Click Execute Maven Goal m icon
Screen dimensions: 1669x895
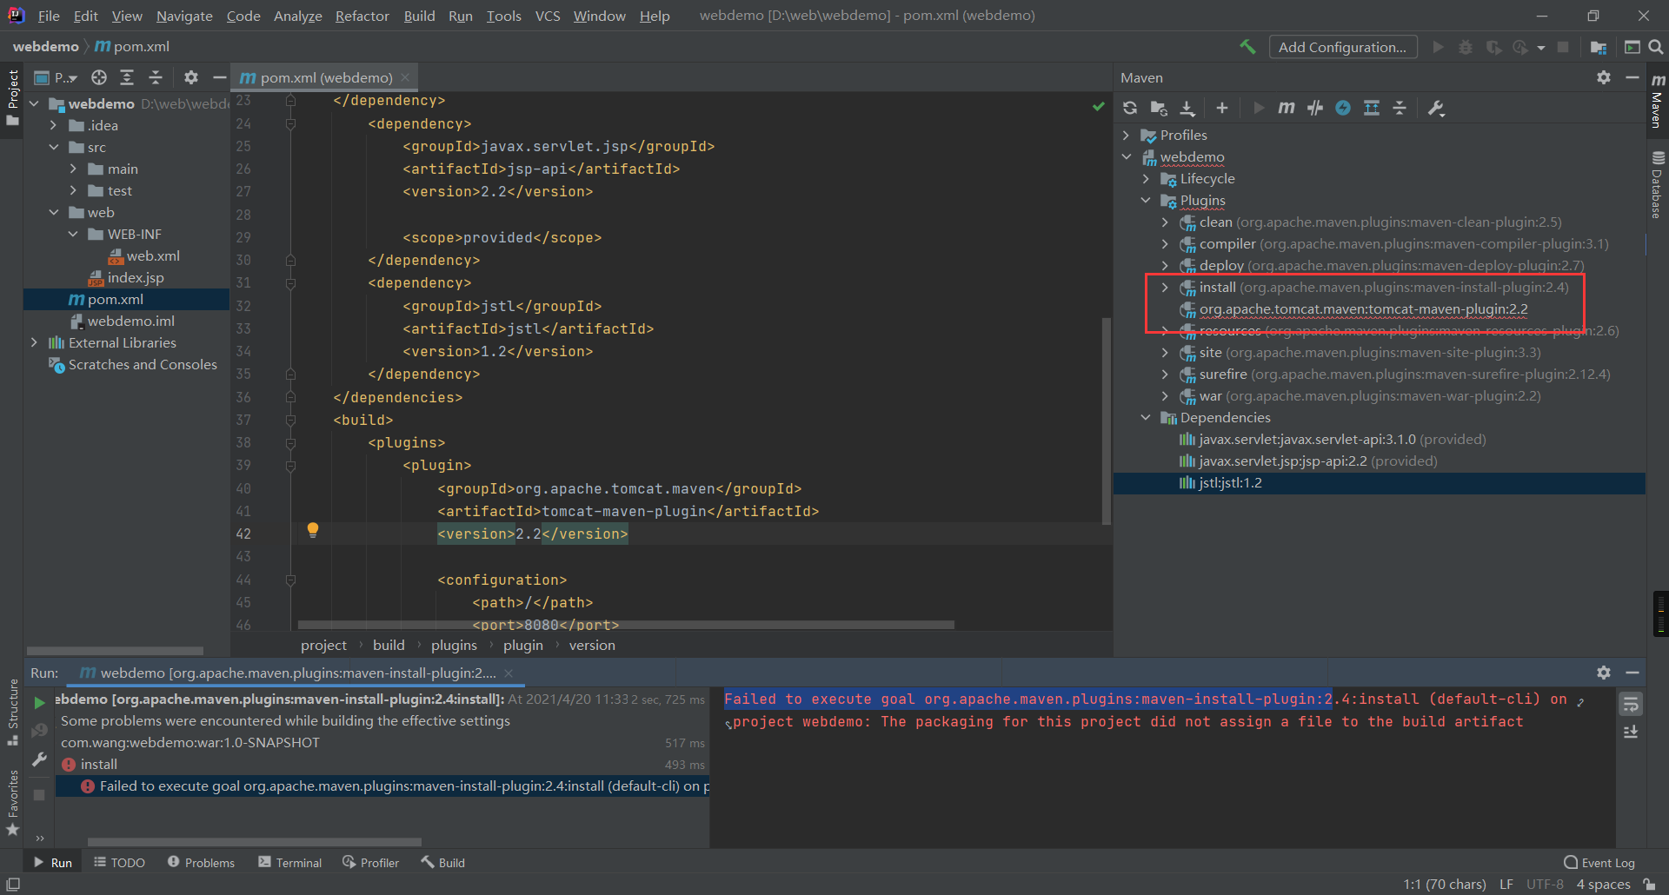pos(1287,108)
